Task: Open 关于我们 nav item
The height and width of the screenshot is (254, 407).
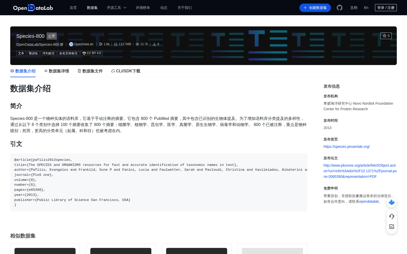Action: (x=185, y=8)
